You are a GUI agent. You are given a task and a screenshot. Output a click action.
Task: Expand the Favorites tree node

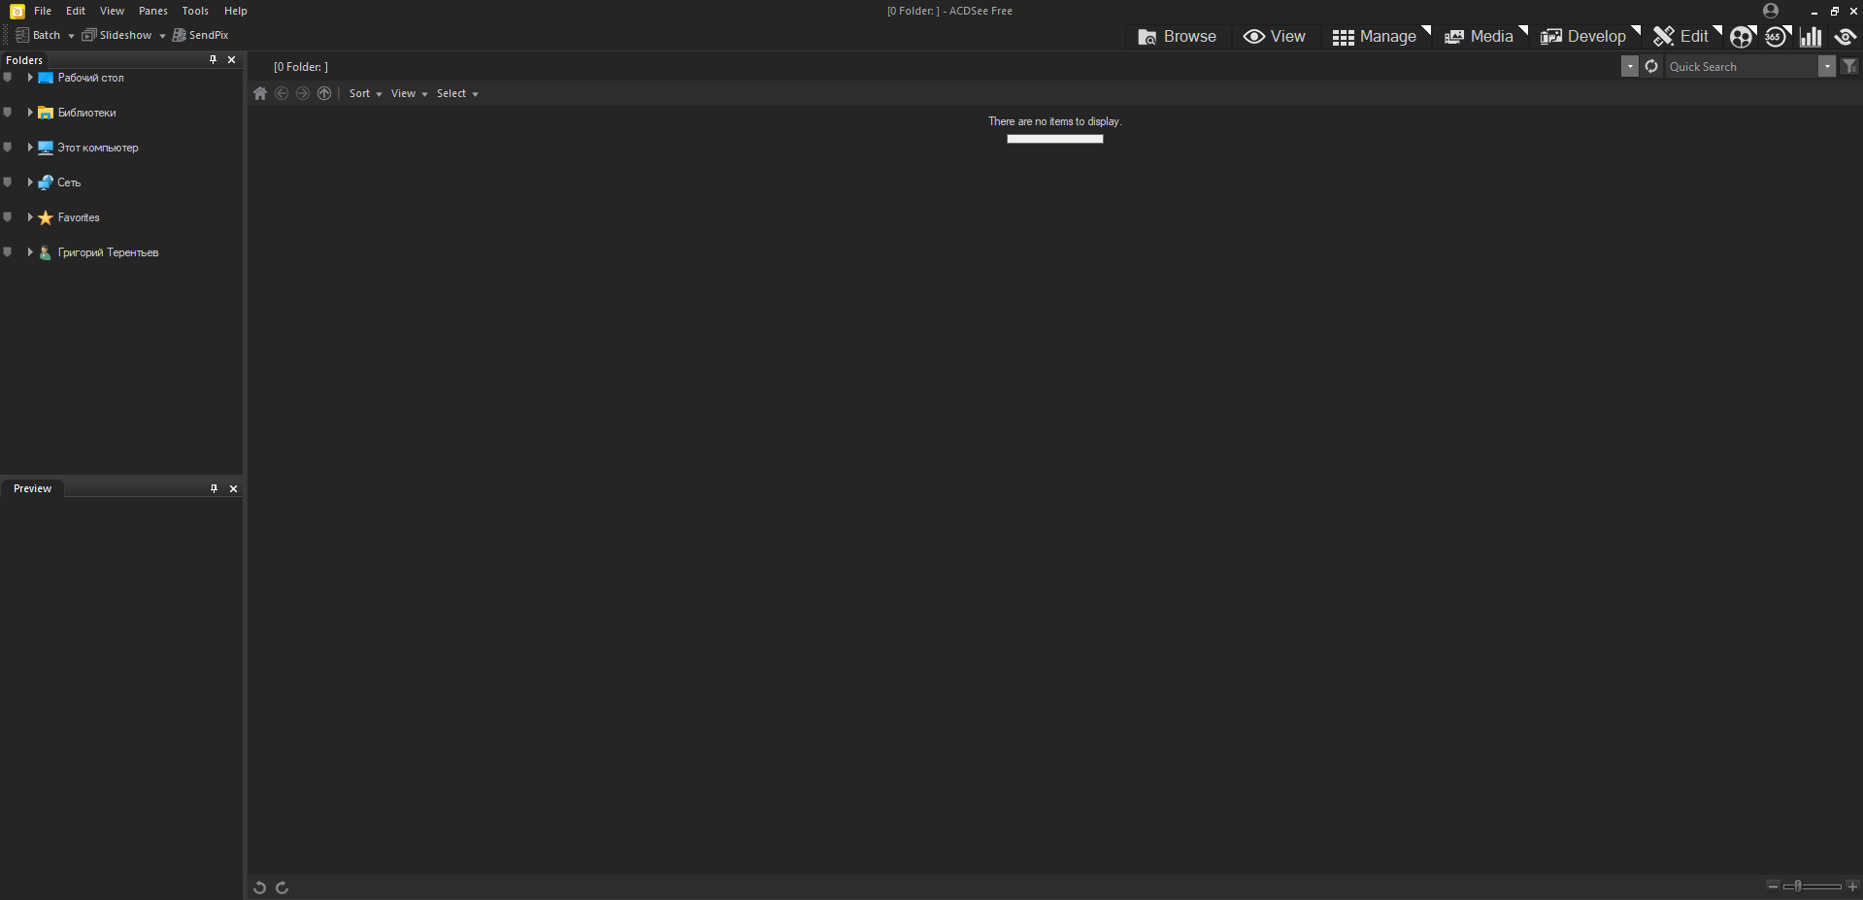click(30, 217)
